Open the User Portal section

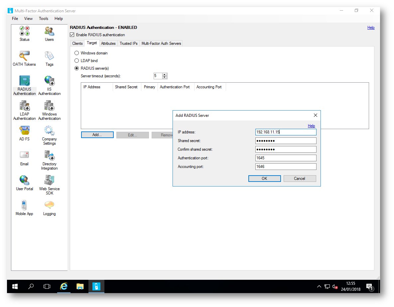[x=24, y=183]
